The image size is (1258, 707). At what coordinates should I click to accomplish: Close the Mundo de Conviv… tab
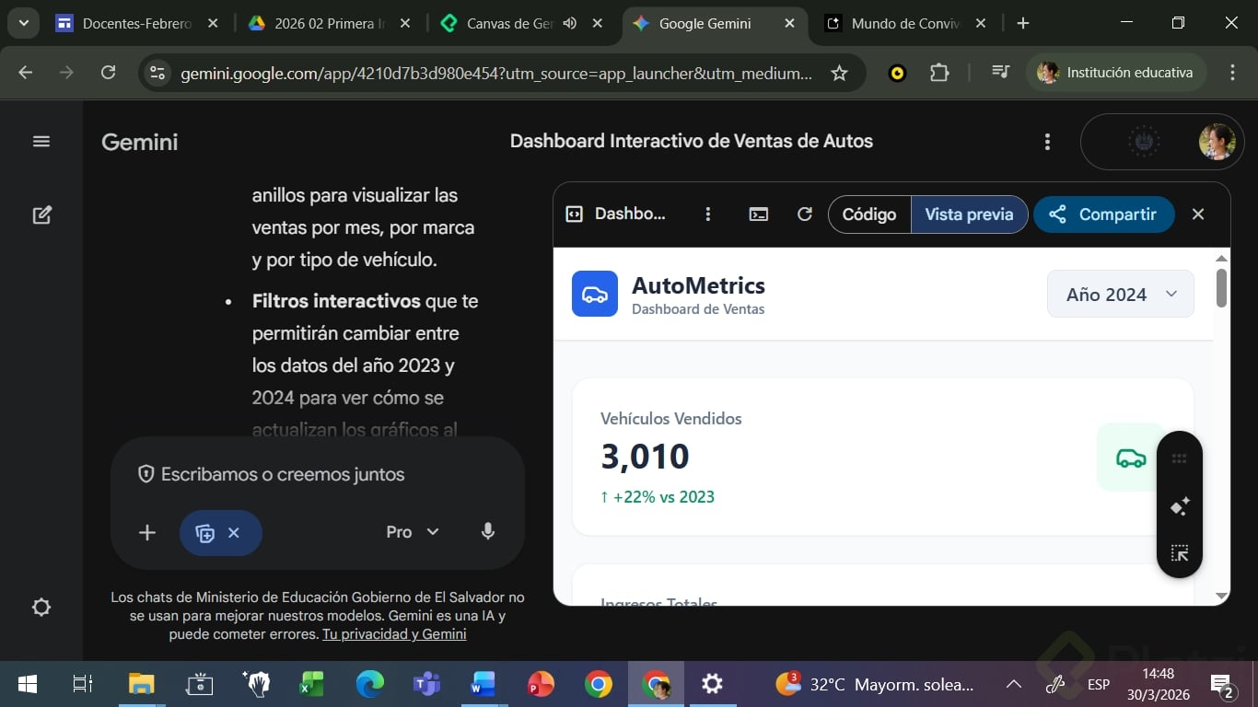tap(981, 24)
